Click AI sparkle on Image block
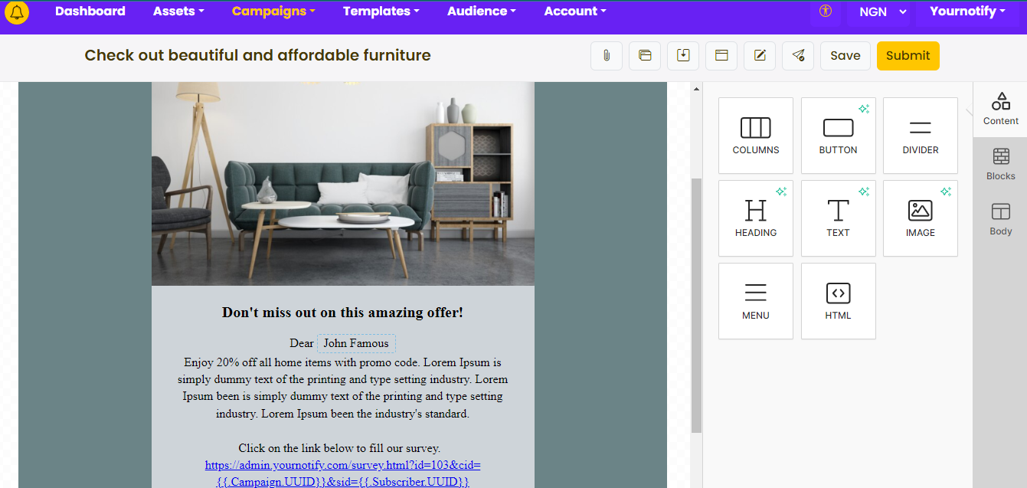The image size is (1027, 488). point(946,192)
